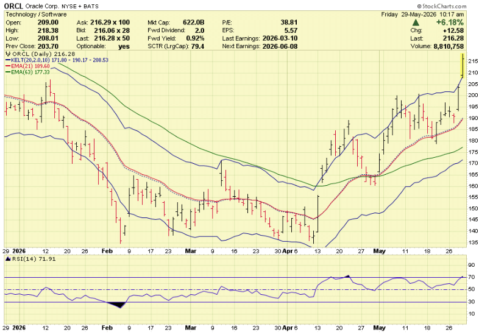Click the EMA(63) 177.33 legend entry
The image size is (479, 335).
pyautogui.click(x=28, y=72)
